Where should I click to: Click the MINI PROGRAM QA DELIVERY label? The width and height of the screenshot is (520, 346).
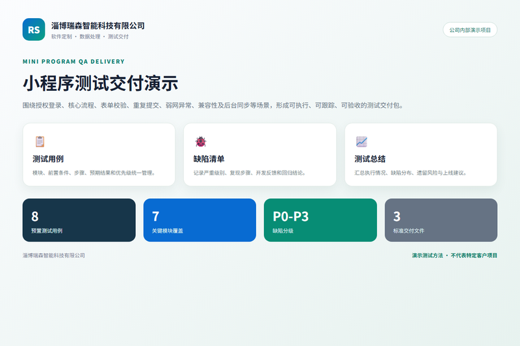(73, 62)
